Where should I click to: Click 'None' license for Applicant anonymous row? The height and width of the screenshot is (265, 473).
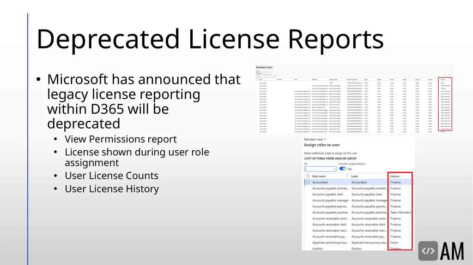click(394, 242)
